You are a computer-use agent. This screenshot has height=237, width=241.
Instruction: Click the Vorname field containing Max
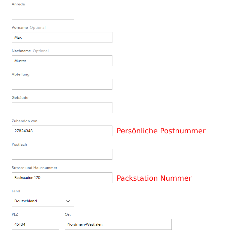click(x=62, y=37)
